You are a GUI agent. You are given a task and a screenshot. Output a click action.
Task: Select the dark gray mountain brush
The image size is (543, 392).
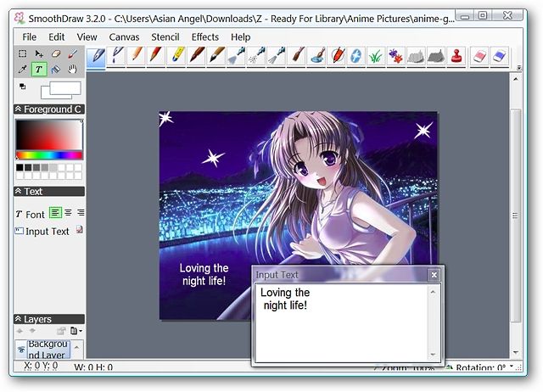[436, 57]
